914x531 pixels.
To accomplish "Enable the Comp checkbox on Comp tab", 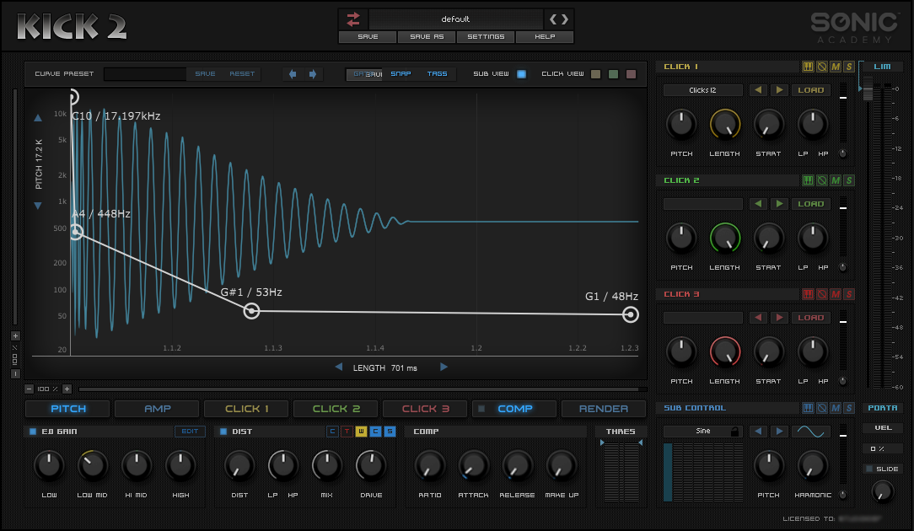I will pyautogui.click(x=481, y=409).
